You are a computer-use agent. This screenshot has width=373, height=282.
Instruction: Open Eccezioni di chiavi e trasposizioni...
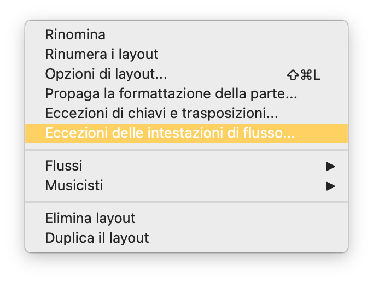[162, 113]
